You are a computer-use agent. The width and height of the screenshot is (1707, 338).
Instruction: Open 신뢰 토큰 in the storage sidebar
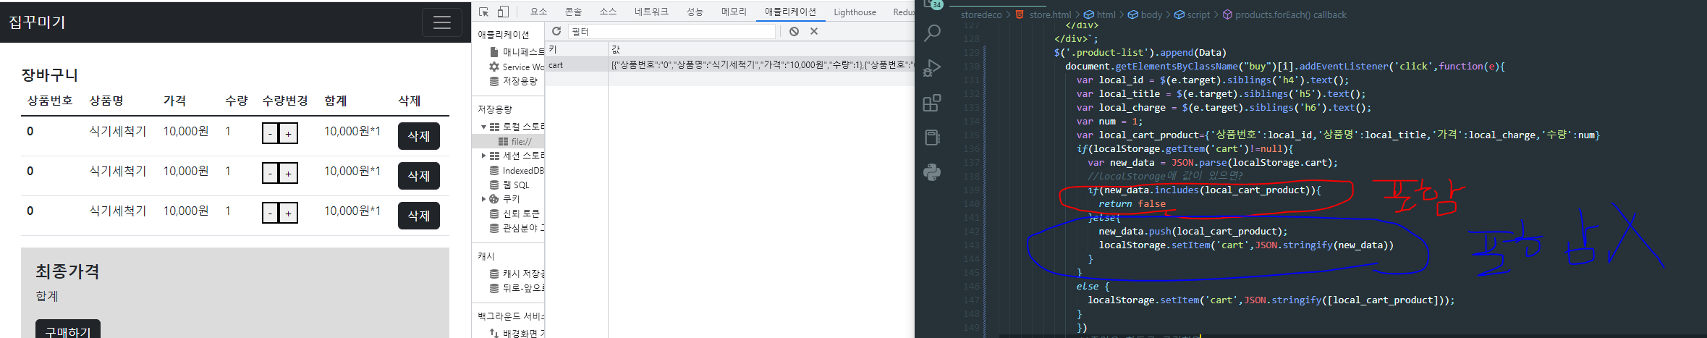(514, 214)
